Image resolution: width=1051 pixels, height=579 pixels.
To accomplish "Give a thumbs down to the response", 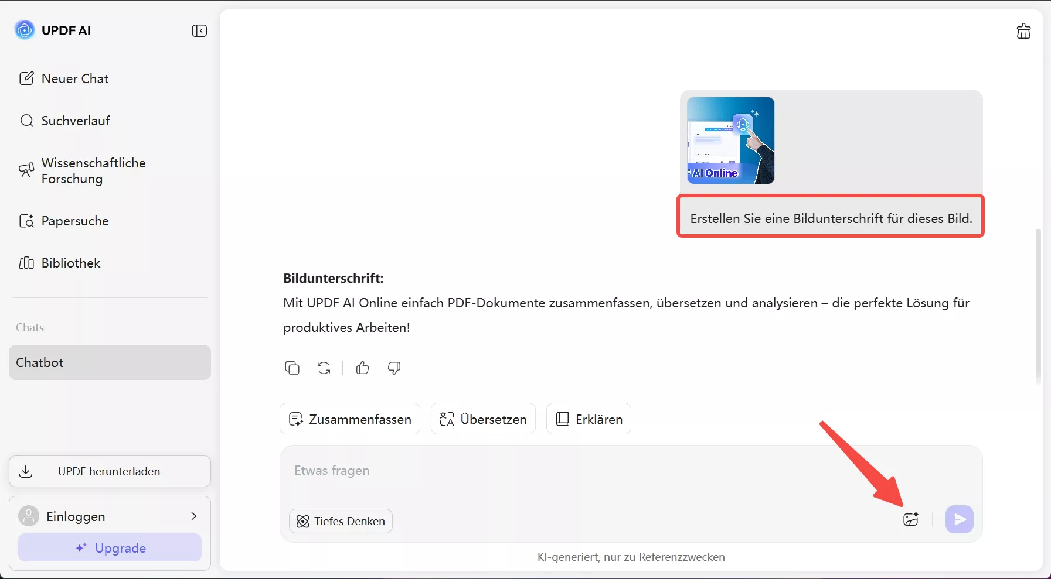I will (x=394, y=368).
